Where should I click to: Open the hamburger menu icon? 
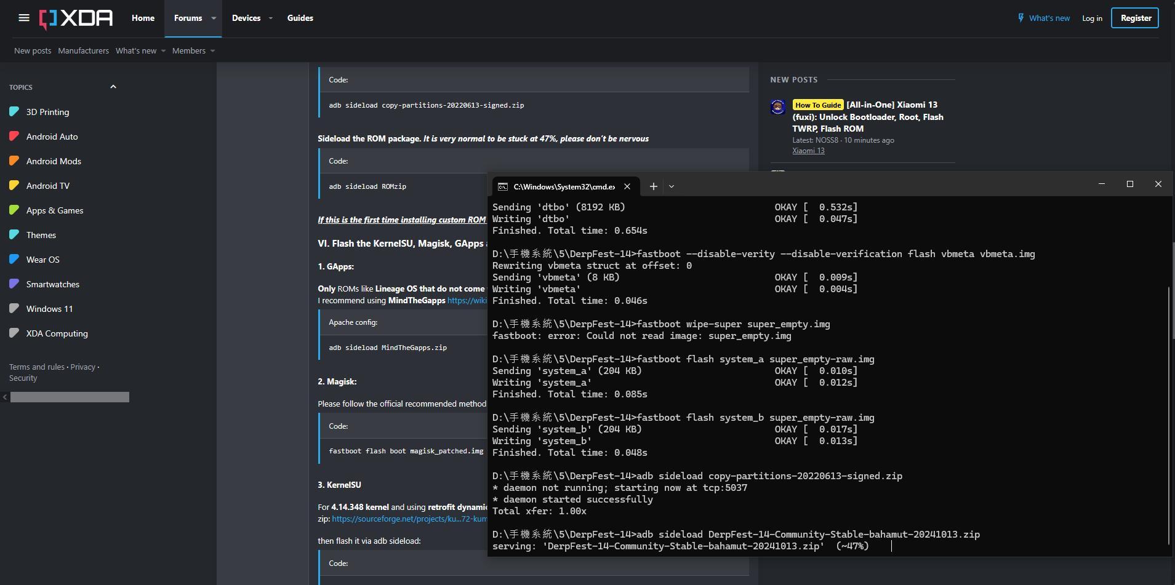(x=24, y=18)
